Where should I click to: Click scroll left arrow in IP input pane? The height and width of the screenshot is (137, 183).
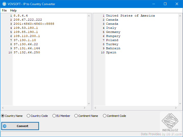pos(3,108)
